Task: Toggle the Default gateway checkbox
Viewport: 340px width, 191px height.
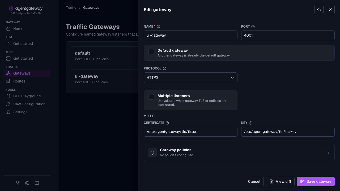Action: [151, 51]
